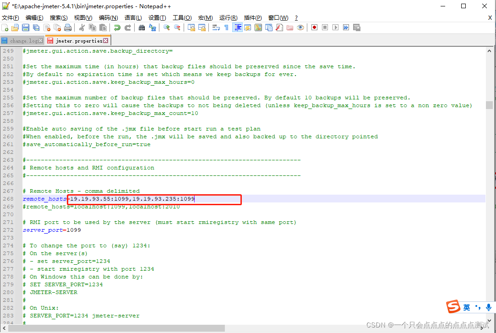Click the horizontal scrollbar thumb
496x333 pixels.
pos(117,328)
